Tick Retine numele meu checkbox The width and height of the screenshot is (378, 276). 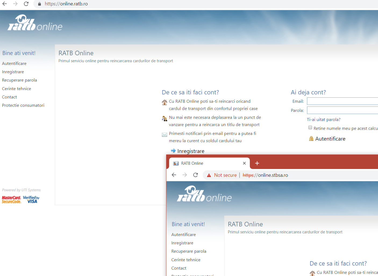click(310, 128)
